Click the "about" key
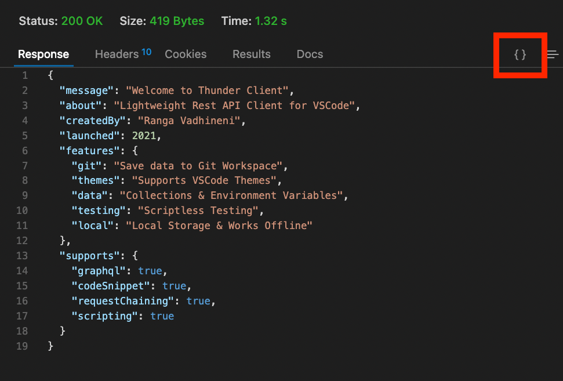Viewport: 563px width, 381px height. click(81, 106)
